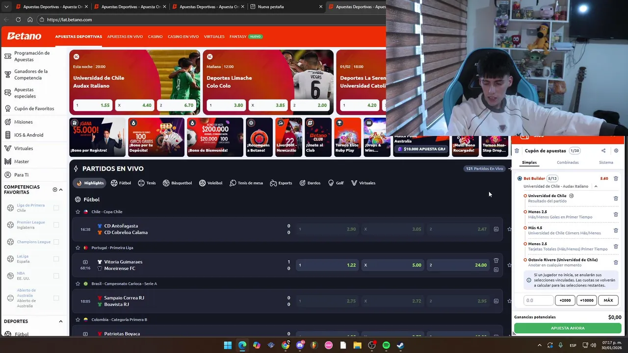Viewport: 628px width, 353px height.
Task: Open Cupón de Favoritos sidebar item
Action: point(33,109)
